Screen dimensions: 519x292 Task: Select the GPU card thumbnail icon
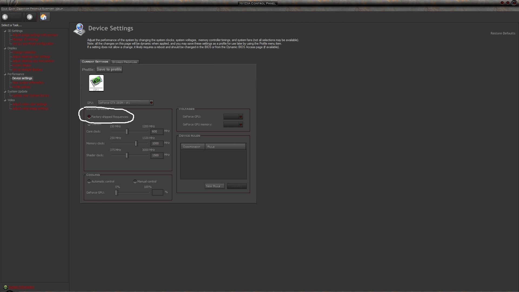(x=96, y=83)
